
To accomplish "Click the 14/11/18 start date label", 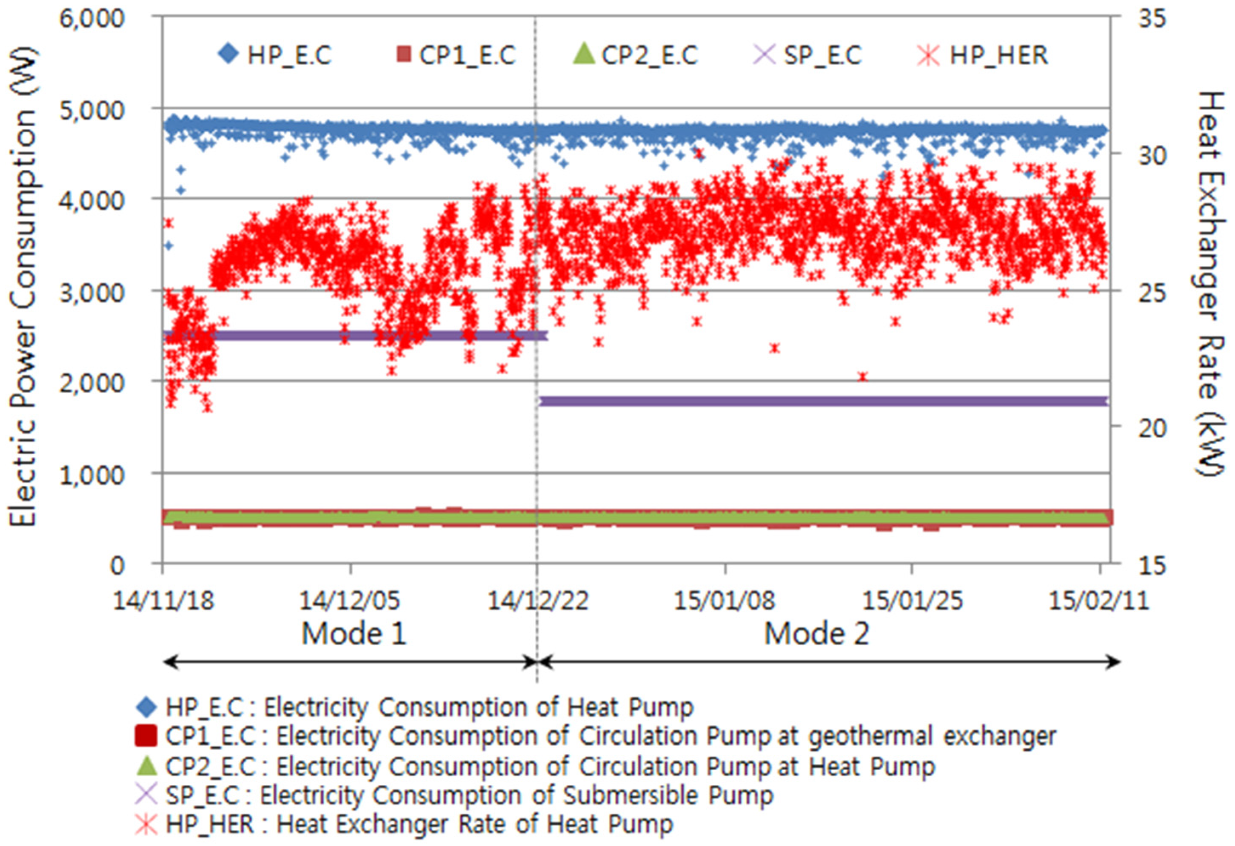I will (163, 601).
